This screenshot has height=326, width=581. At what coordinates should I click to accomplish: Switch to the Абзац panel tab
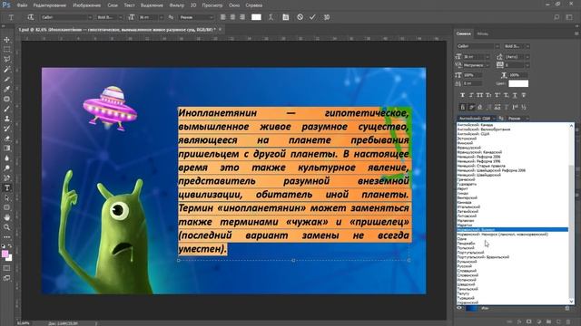click(x=482, y=34)
